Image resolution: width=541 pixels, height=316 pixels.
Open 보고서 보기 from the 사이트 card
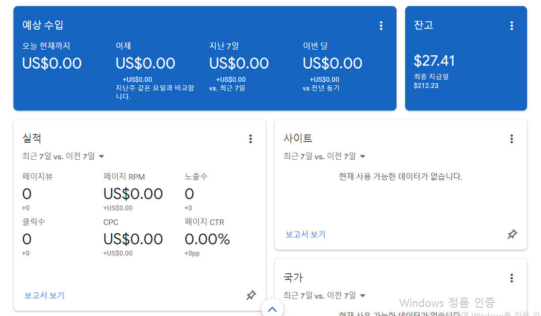tap(305, 234)
